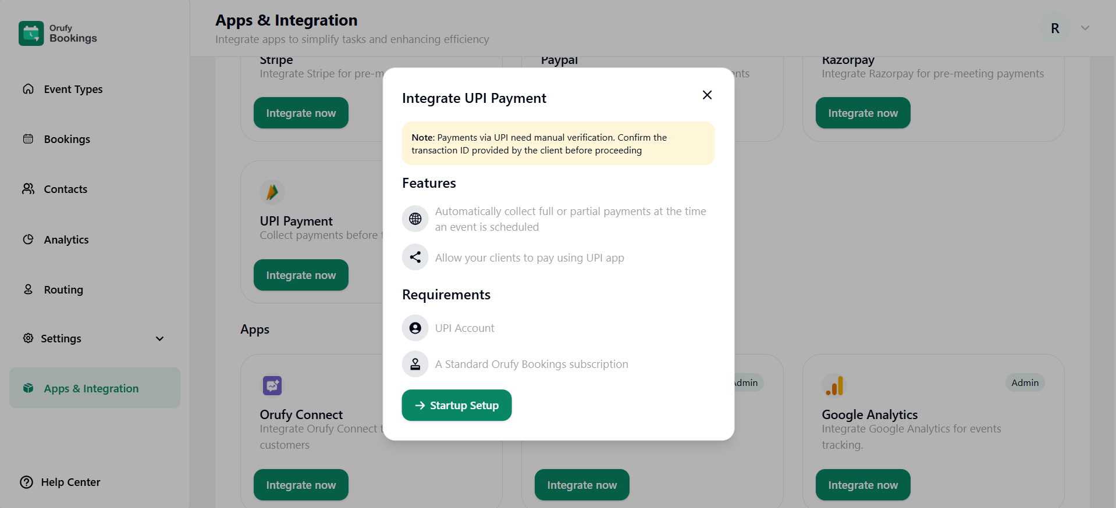This screenshot has height=508, width=1116.
Task: Click the Contacts people icon
Action: pyautogui.click(x=28, y=189)
